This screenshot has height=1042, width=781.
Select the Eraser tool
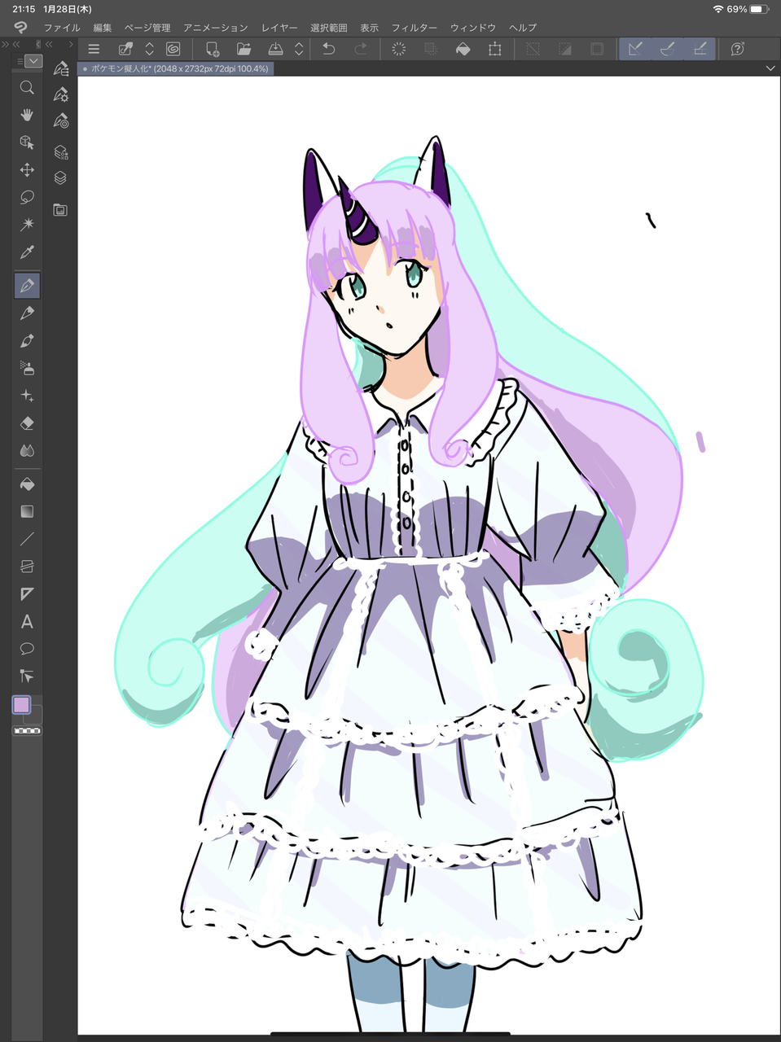tap(27, 423)
